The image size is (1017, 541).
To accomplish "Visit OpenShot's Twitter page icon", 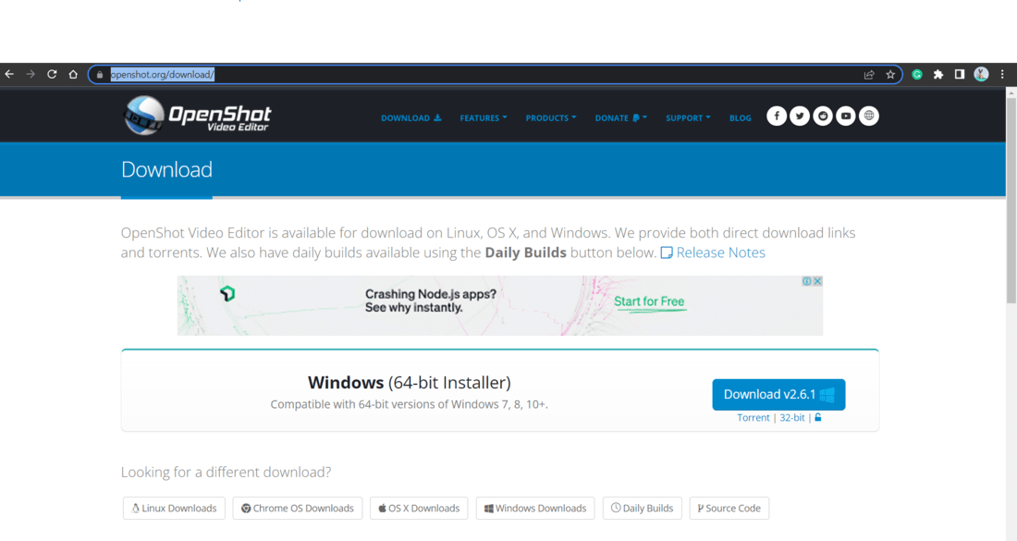I will pyautogui.click(x=800, y=117).
